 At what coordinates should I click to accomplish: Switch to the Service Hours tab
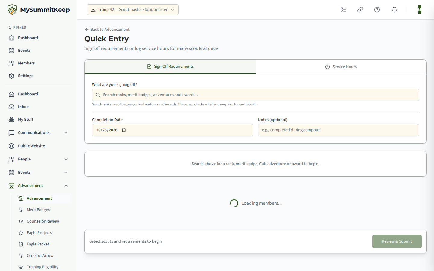[341, 67]
